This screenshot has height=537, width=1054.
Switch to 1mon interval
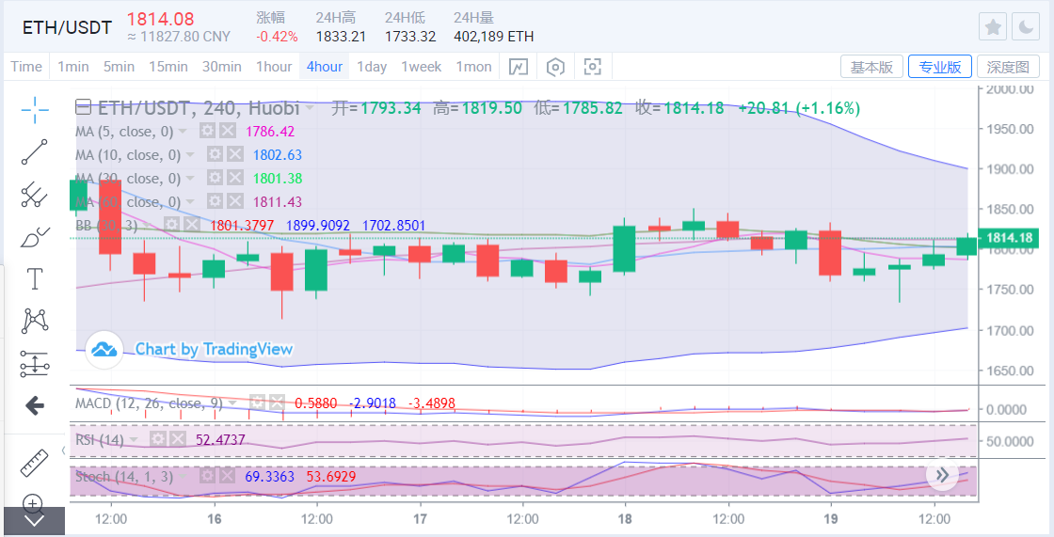474,67
